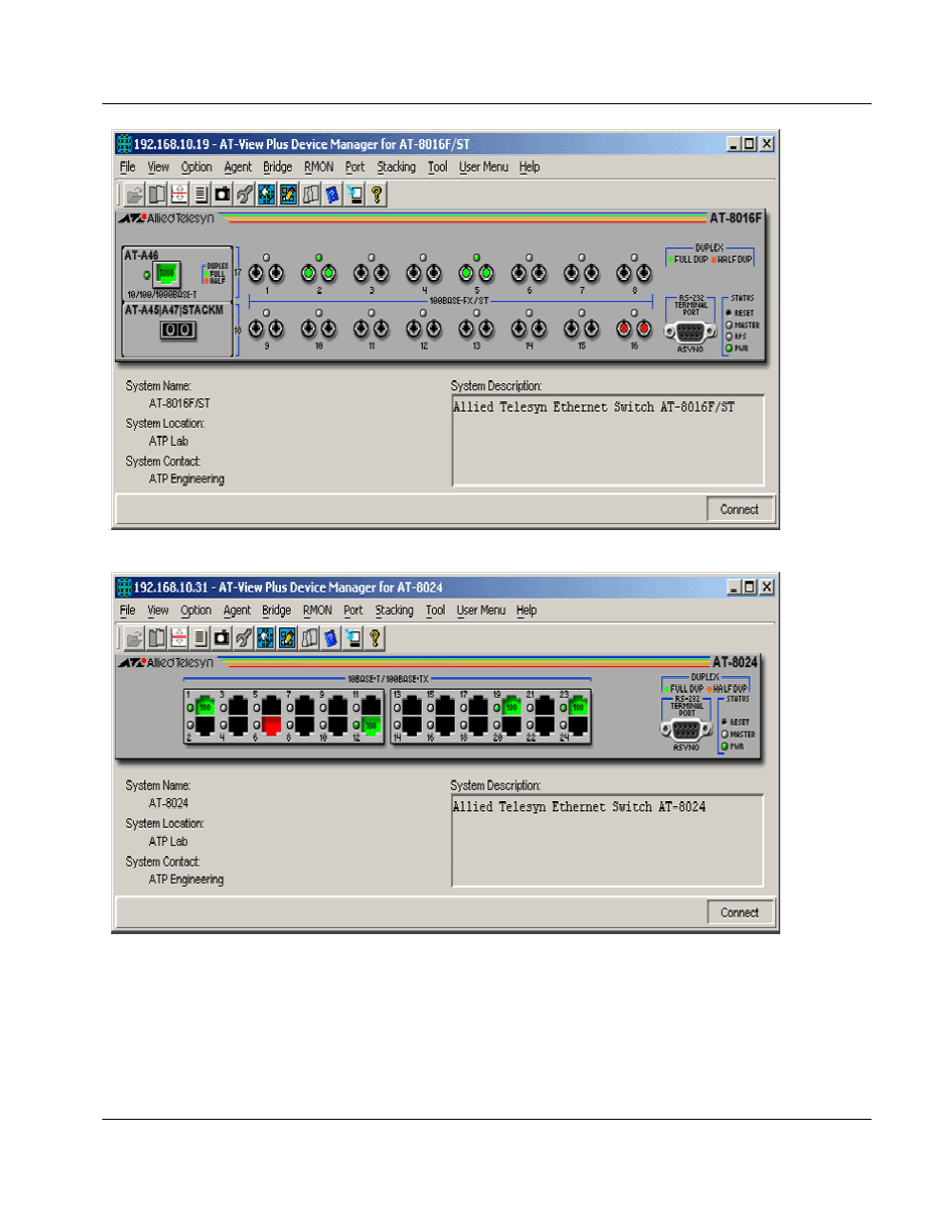Maximize the AT-8024 Device Manager window
The width and height of the screenshot is (947, 1226).
749,587
